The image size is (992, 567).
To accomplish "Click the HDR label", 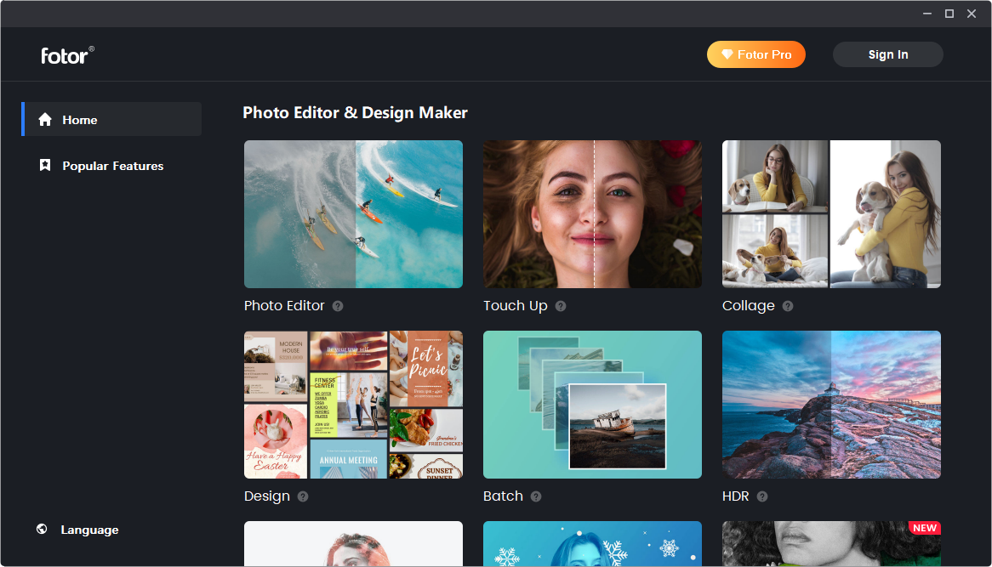I will [x=735, y=496].
